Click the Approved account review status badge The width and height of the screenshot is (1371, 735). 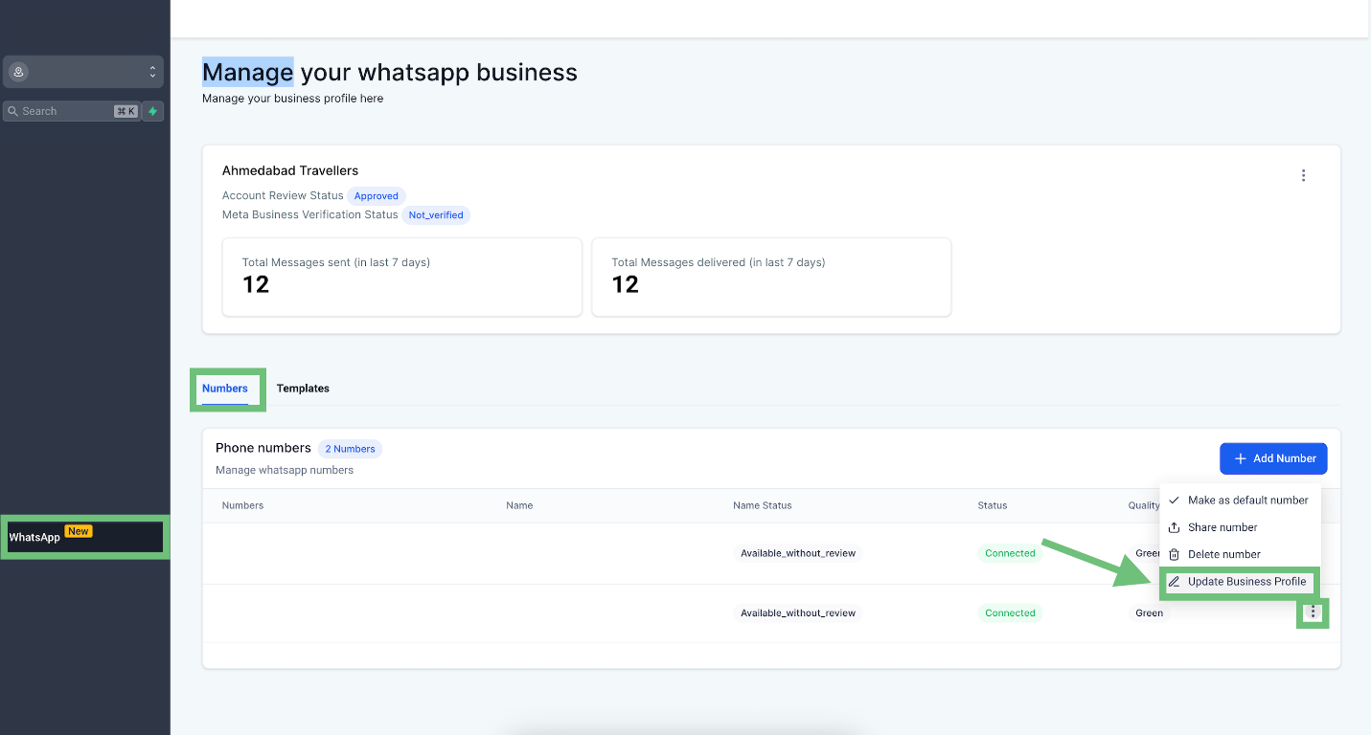click(x=377, y=196)
